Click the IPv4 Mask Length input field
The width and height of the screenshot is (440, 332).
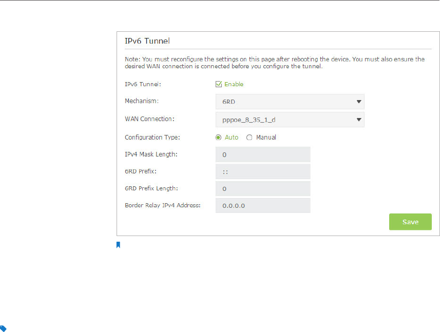[263, 154]
